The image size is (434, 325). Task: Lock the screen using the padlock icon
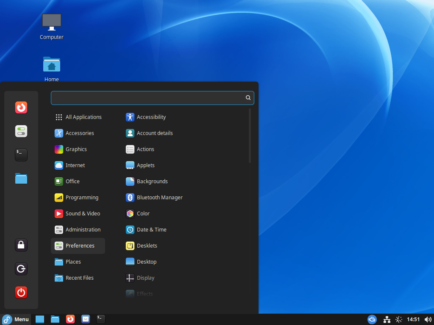point(21,245)
